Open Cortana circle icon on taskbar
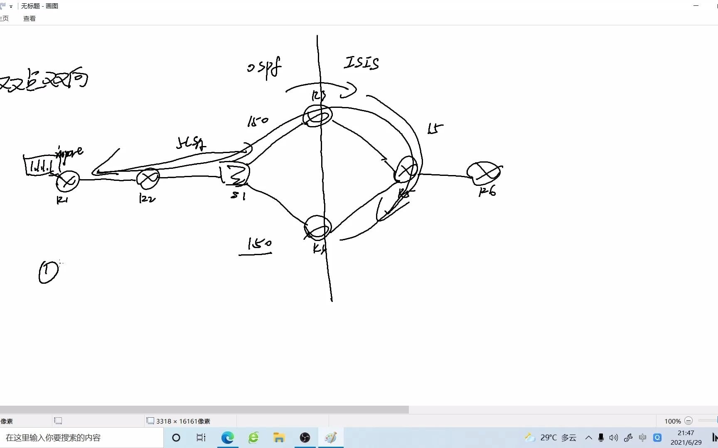718x448 pixels. coord(176,438)
